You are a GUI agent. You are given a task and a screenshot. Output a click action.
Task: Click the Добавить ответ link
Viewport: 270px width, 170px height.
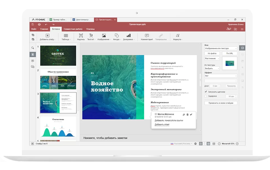tap(162, 124)
